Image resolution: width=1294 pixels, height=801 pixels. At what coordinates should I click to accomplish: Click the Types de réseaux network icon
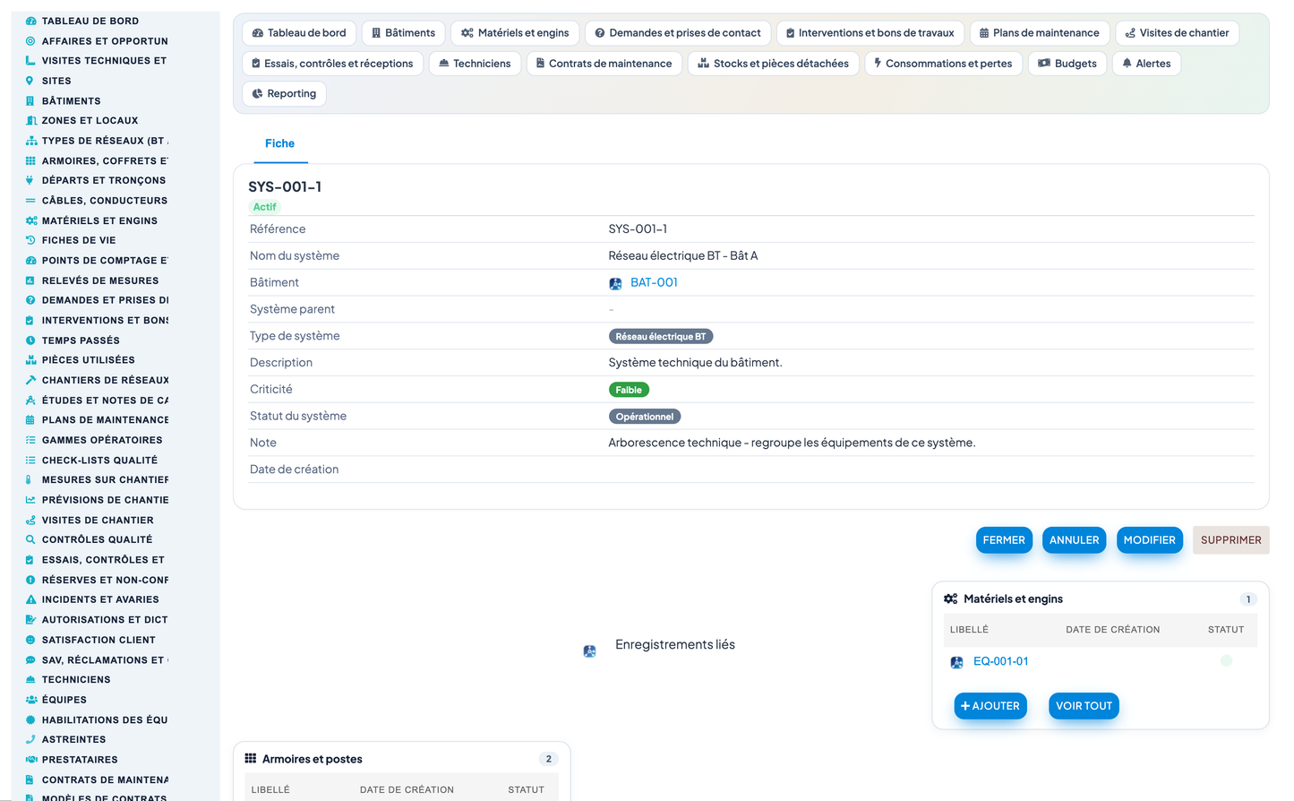click(x=30, y=141)
